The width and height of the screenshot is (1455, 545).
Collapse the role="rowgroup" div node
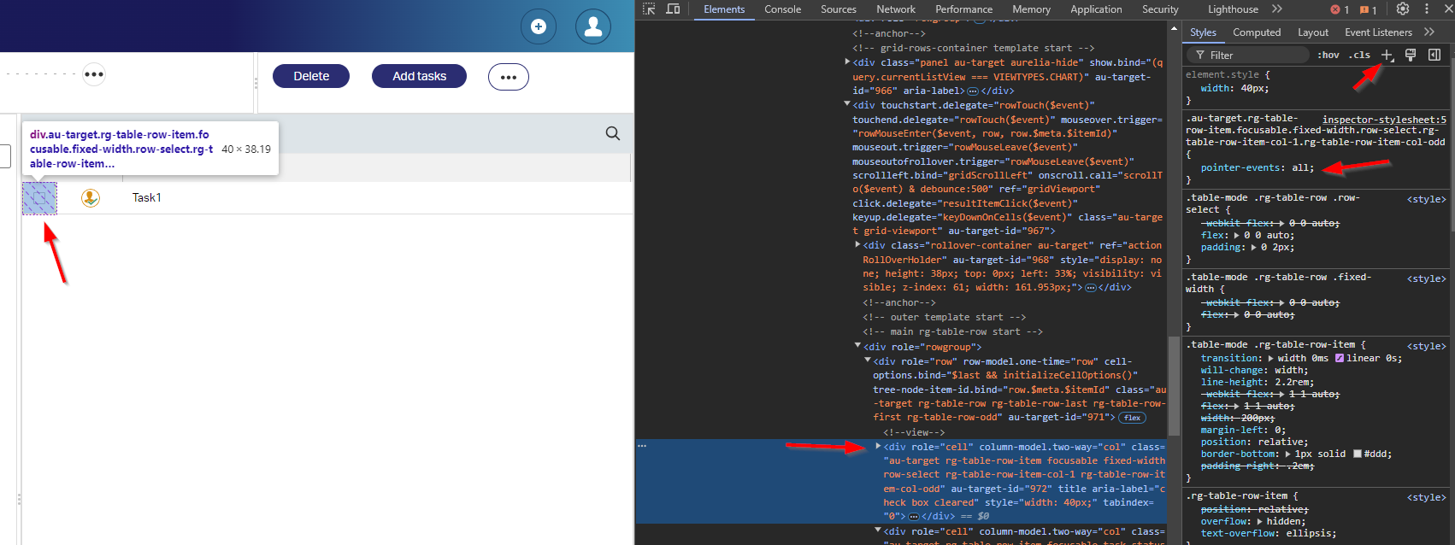[x=857, y=347]
